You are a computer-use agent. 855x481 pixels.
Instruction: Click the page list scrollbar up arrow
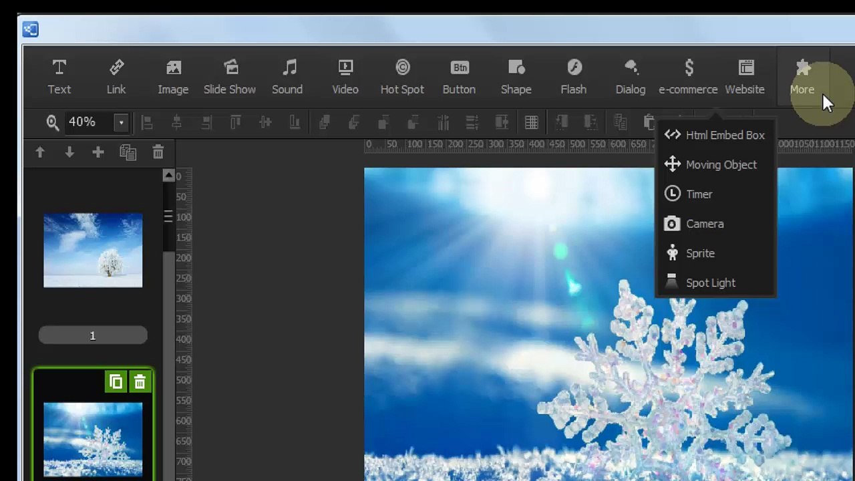coord(168,176)
